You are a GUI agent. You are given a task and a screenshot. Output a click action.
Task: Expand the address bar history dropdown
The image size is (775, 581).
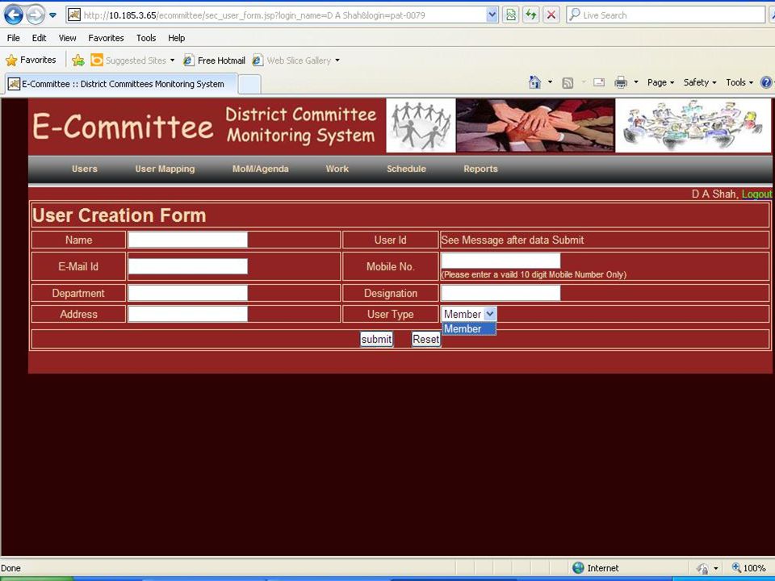tap(492, 15)
